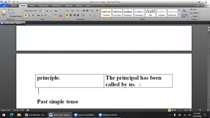This screenshot has height=118, width=210.
Task: Apply subscript formatting
Action: 42,15
